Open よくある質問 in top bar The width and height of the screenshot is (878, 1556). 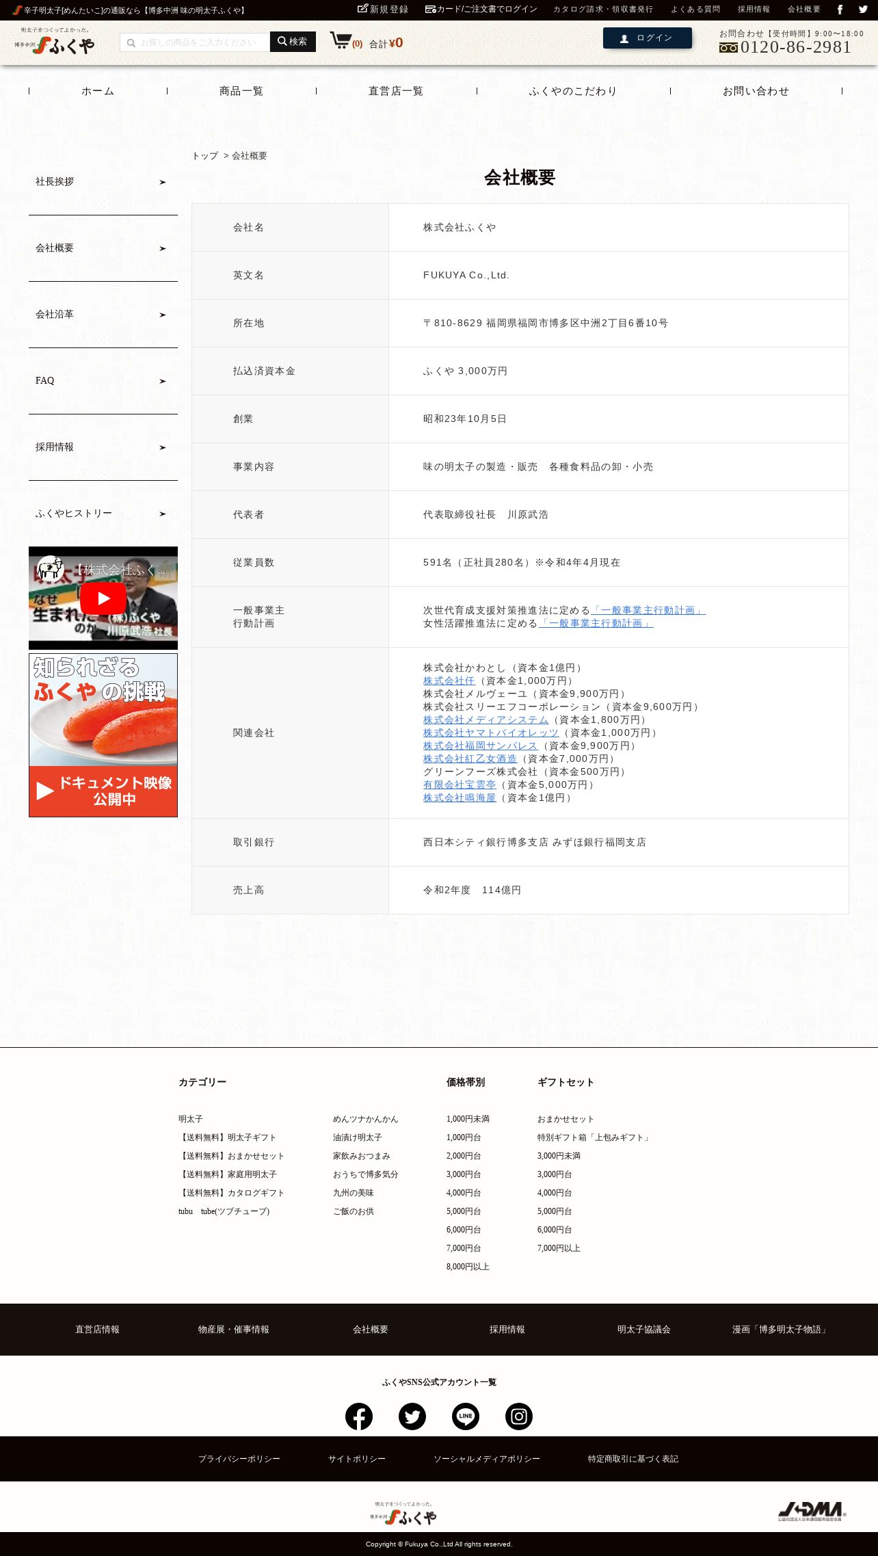pyautogui.click(x=695, y=10)
